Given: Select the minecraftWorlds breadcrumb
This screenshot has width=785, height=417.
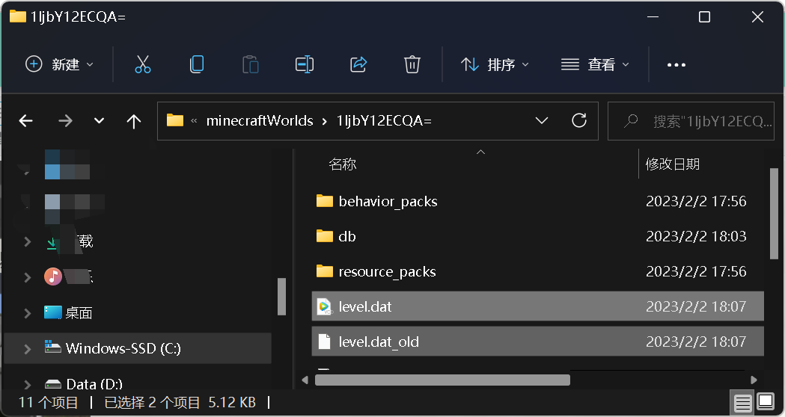Looking at the screenshot, I should coord(260,120).
